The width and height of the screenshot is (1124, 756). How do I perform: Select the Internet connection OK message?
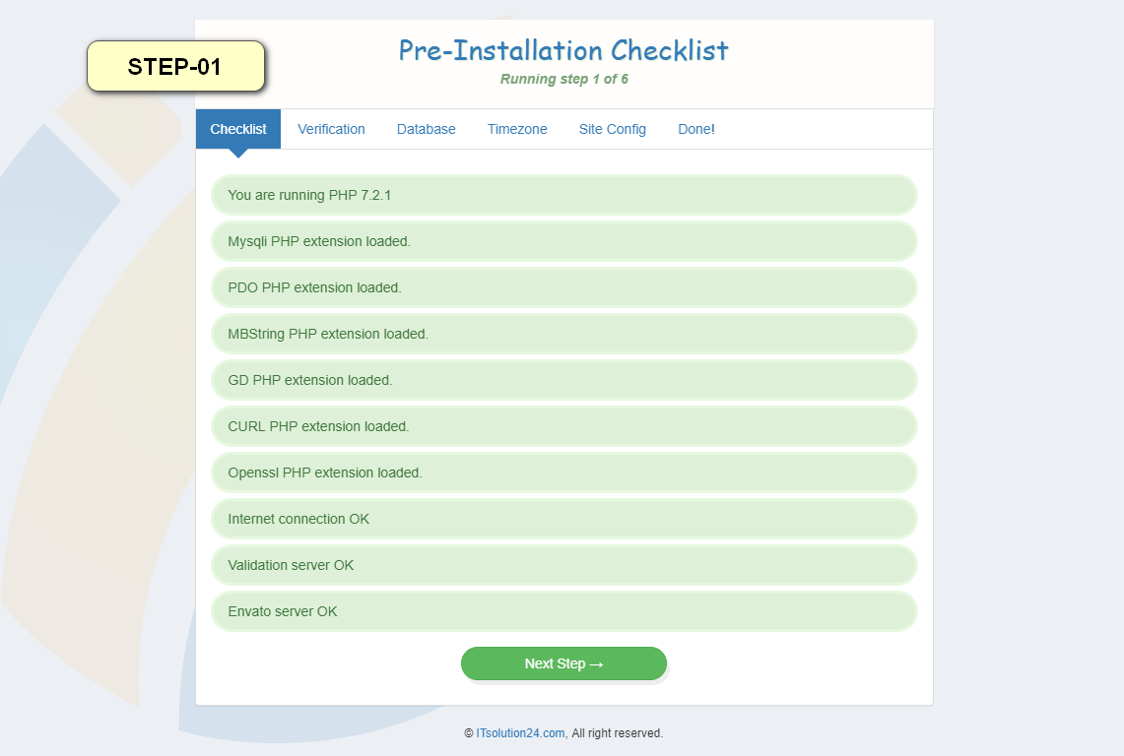(x=564, y=519)
